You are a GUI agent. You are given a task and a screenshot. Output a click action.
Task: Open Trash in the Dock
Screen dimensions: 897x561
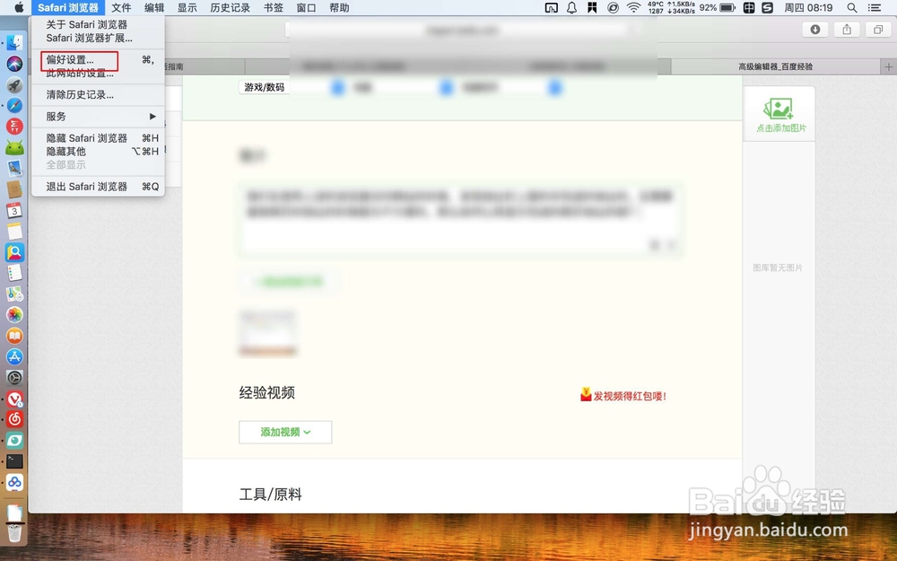coord(15,531)
